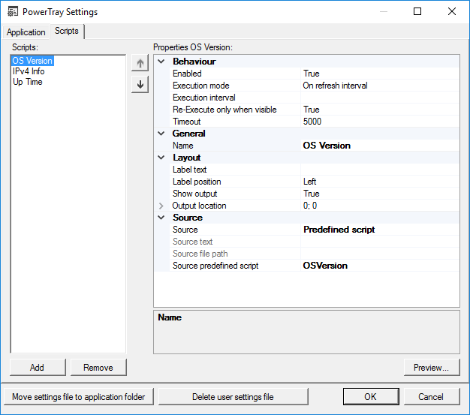Move selected script down with arrow button

click(140, 85)
